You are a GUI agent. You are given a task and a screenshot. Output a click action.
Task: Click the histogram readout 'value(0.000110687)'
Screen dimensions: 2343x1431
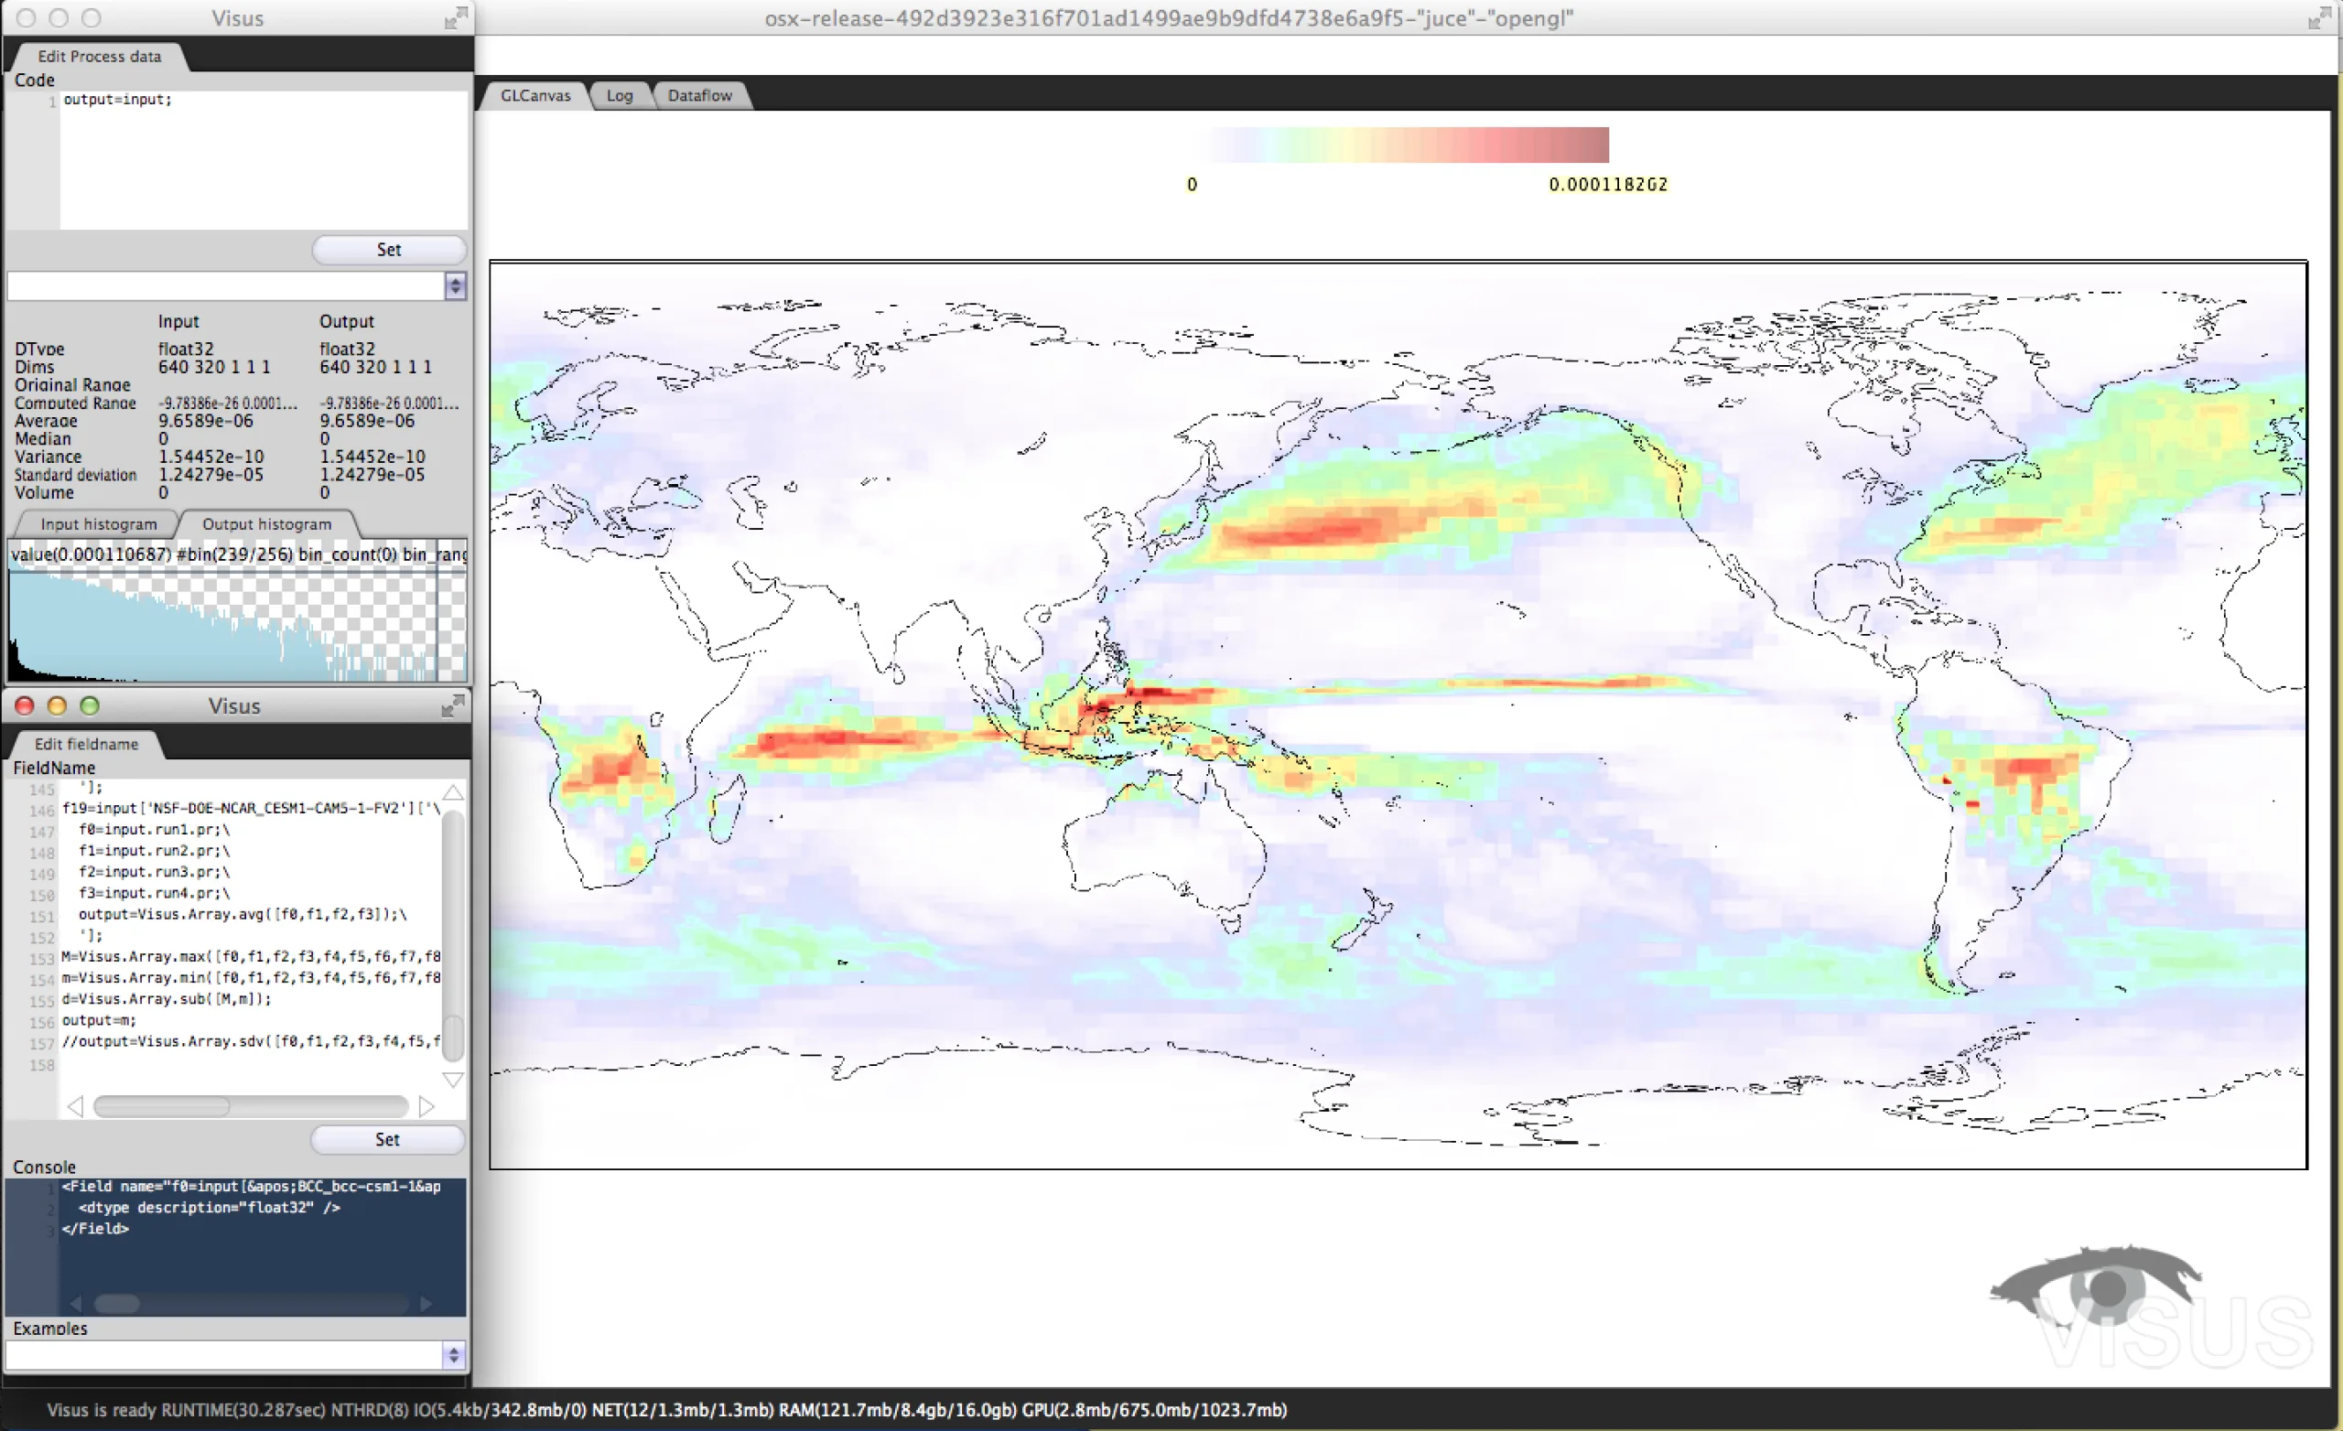click(92, 554)
